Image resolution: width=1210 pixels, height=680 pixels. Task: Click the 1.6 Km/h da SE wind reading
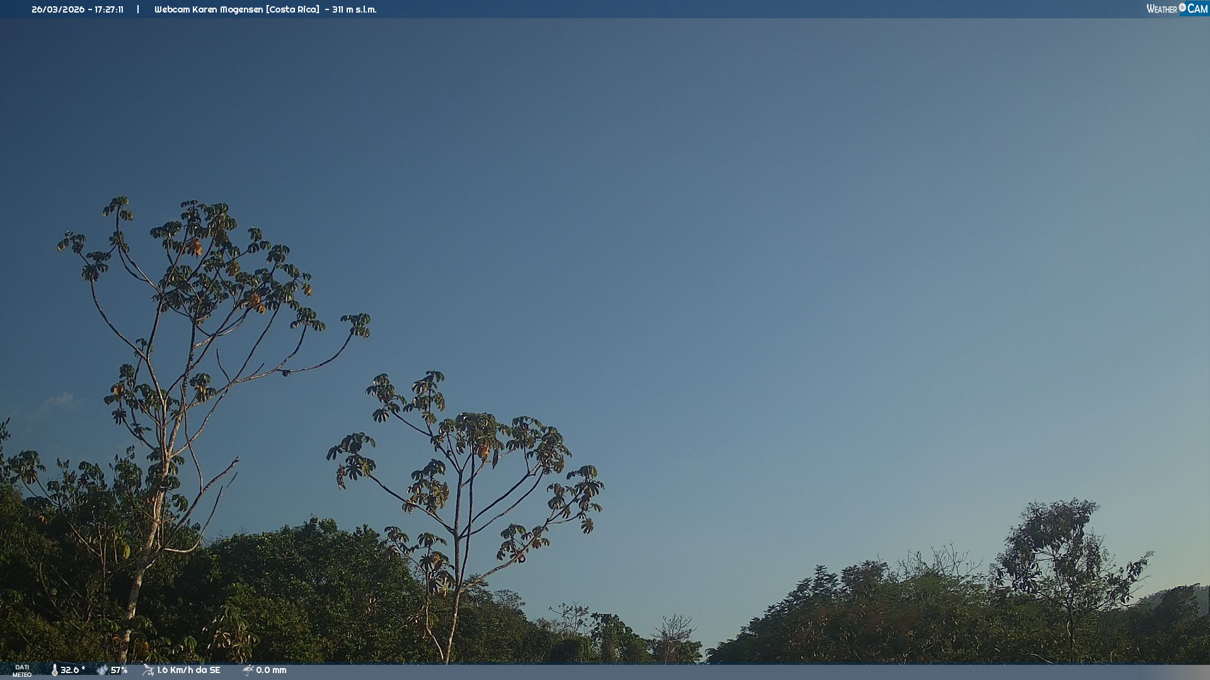coord(188,670)
